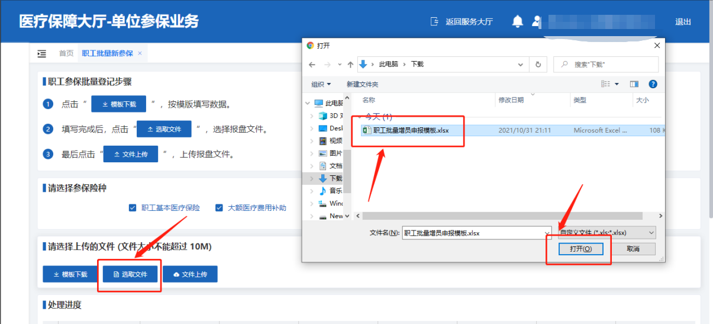713x324 pixels.
Task: Select the 音乐 folder in navigation tree
Action: [x=331, y=191]
